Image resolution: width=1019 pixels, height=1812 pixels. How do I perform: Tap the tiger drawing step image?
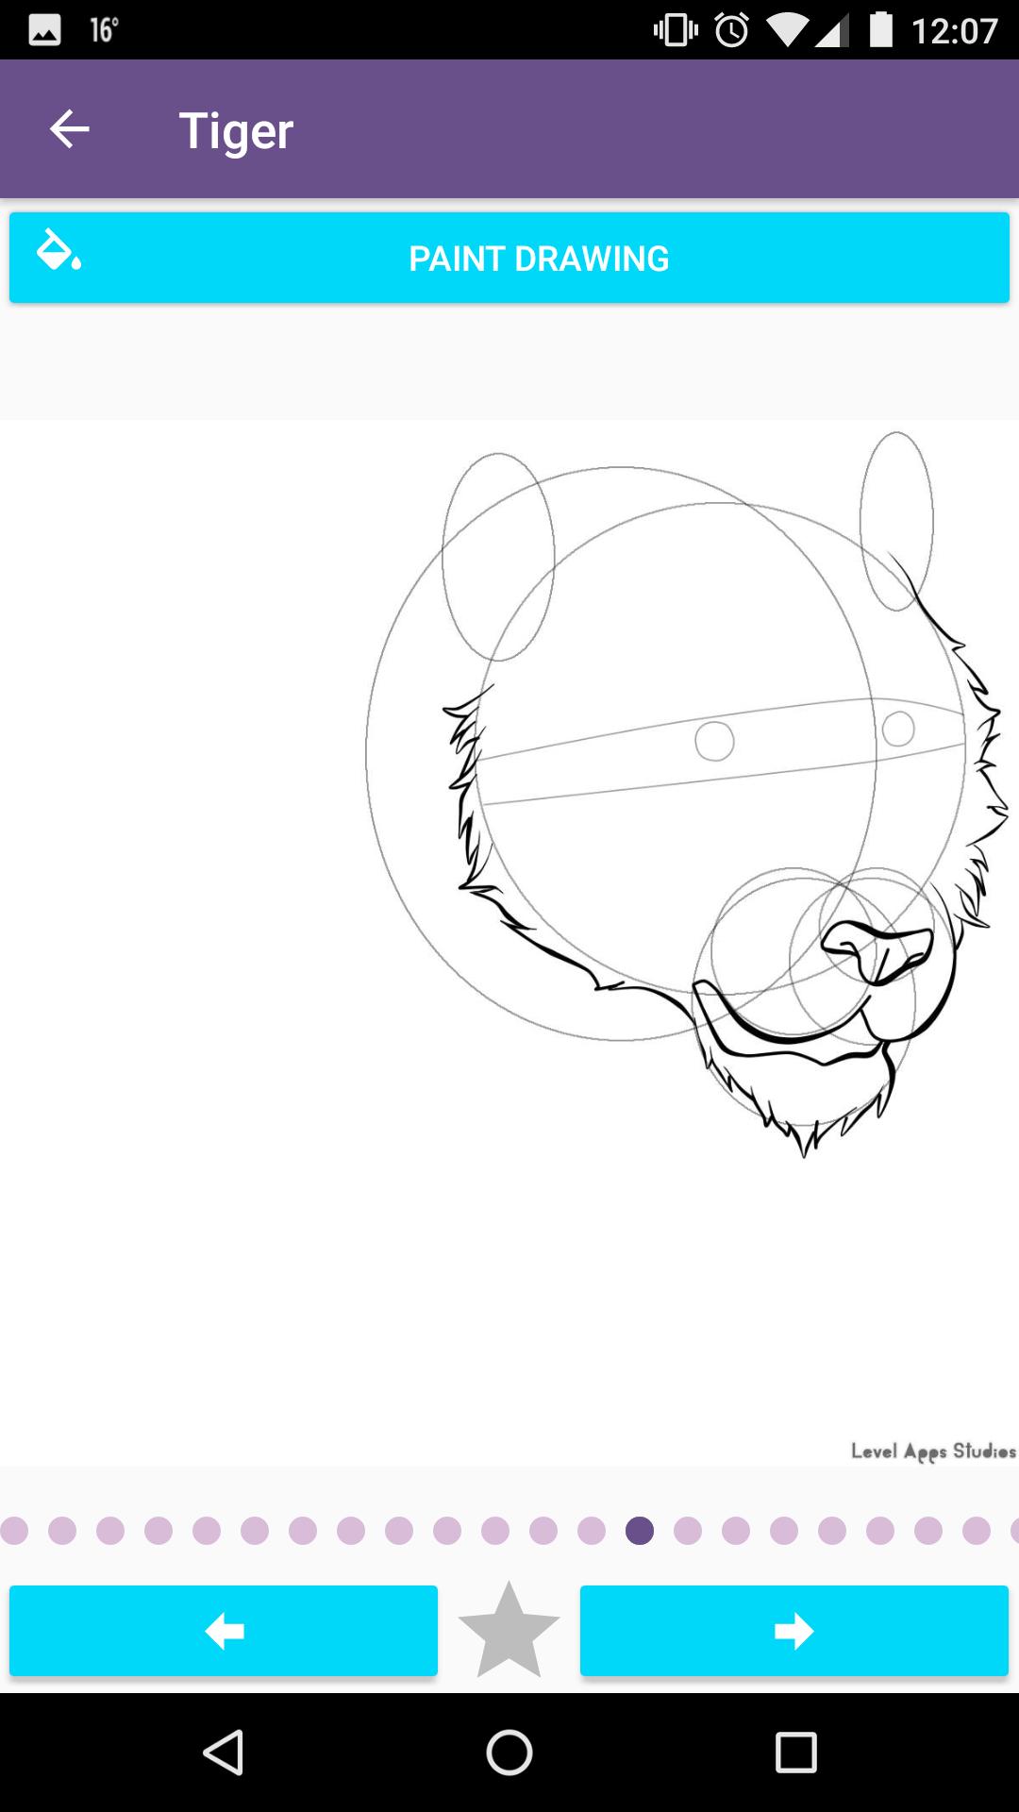click(x=509, y=942)
